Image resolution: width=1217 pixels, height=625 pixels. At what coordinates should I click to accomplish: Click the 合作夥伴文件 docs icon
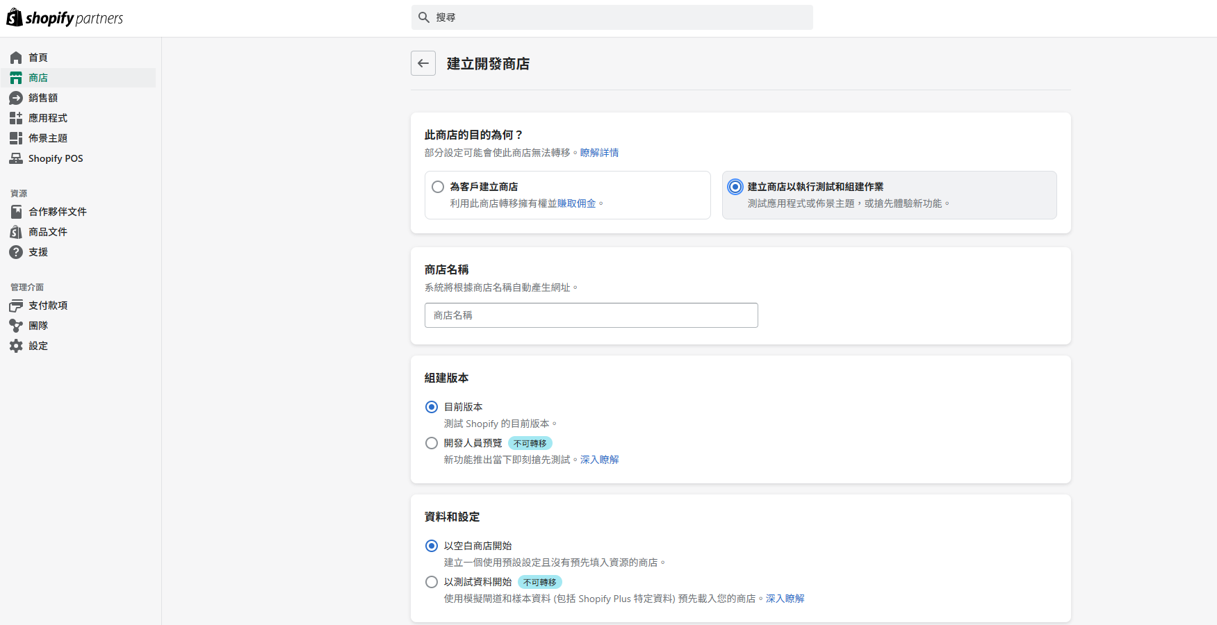tap(16, 212)
